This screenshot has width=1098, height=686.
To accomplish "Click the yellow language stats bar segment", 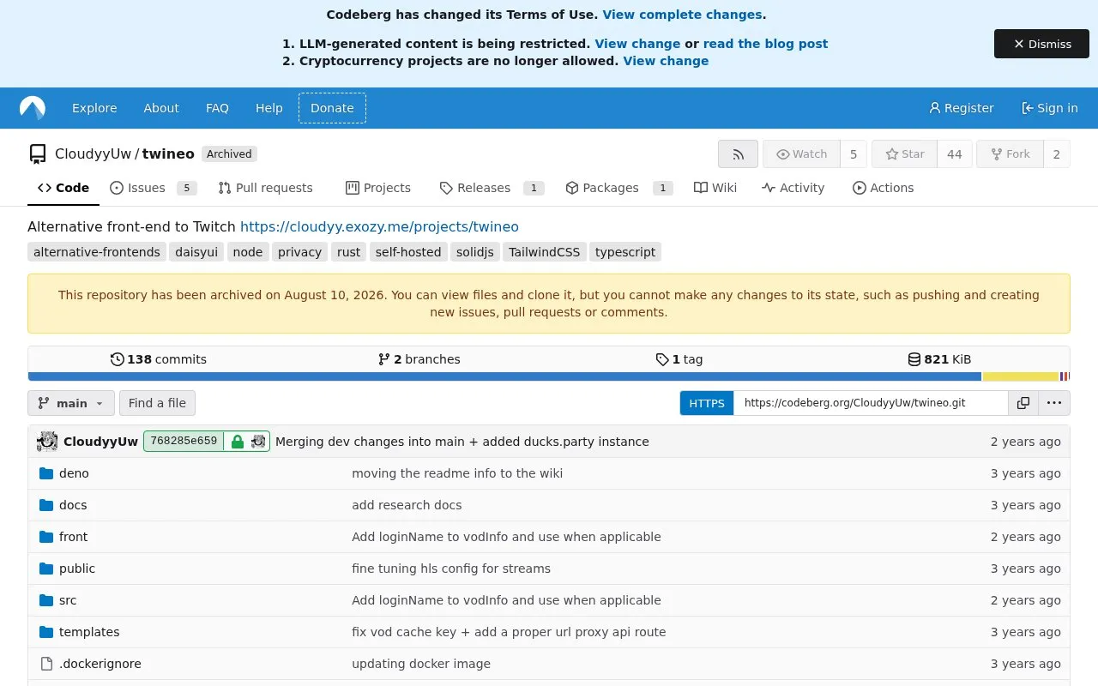I will point(1021,376).
